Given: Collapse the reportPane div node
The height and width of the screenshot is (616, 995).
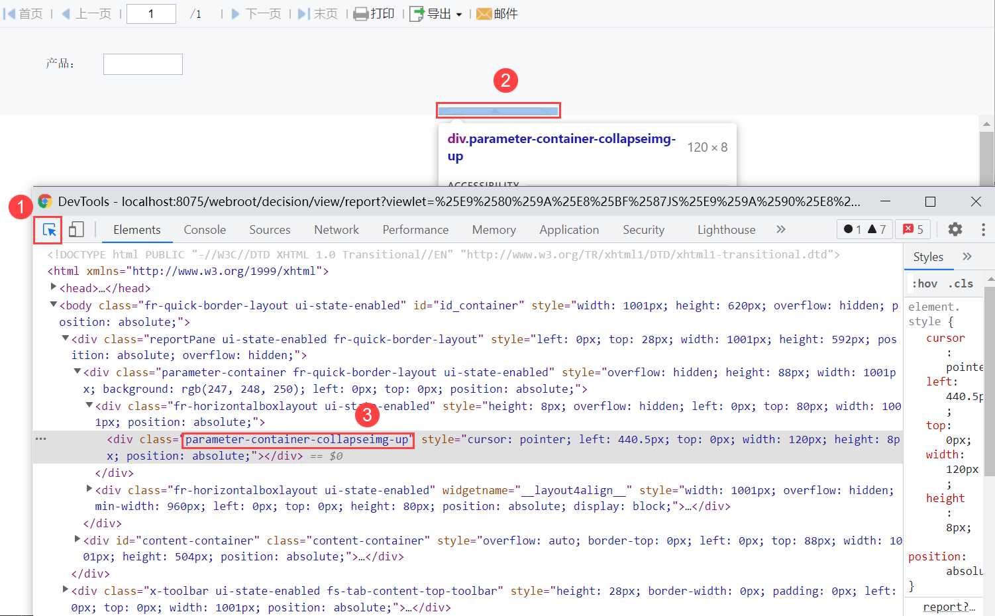Looking at the screenshot, I should point(65,338).
